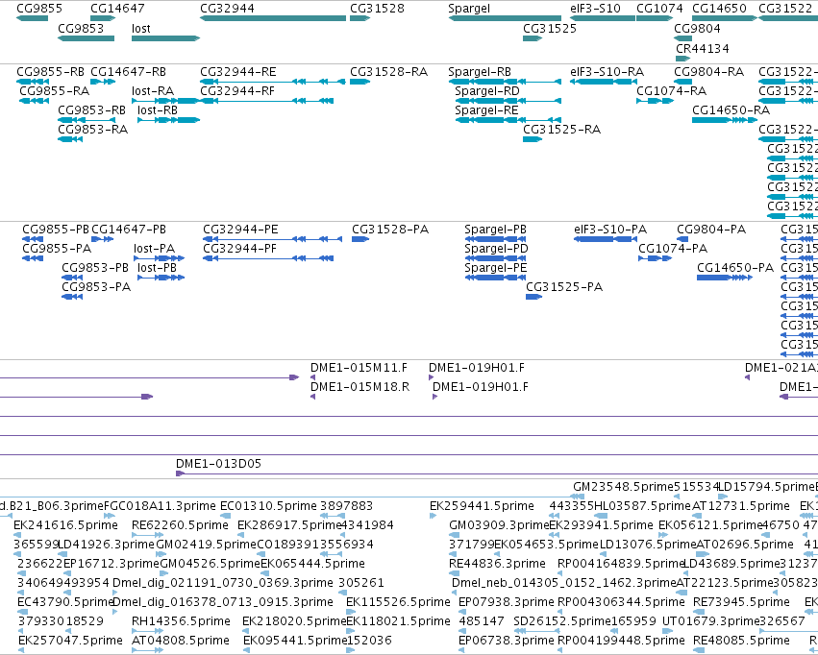818x655 pixels.
Task: Select the CR44134 gene arrow
Action: (x=682, y=59)
